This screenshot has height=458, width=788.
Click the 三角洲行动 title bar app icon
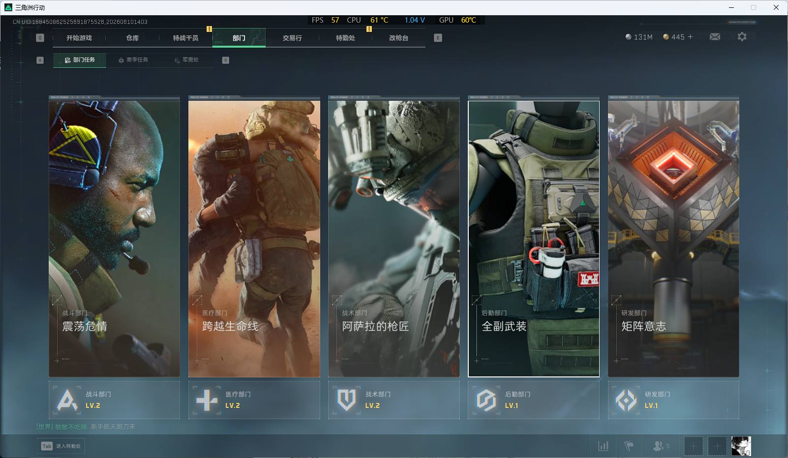coord(8,7)
